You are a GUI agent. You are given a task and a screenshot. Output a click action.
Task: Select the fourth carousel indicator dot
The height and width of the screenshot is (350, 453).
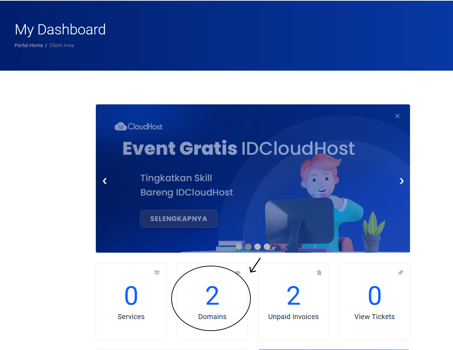tap(267, 247)
